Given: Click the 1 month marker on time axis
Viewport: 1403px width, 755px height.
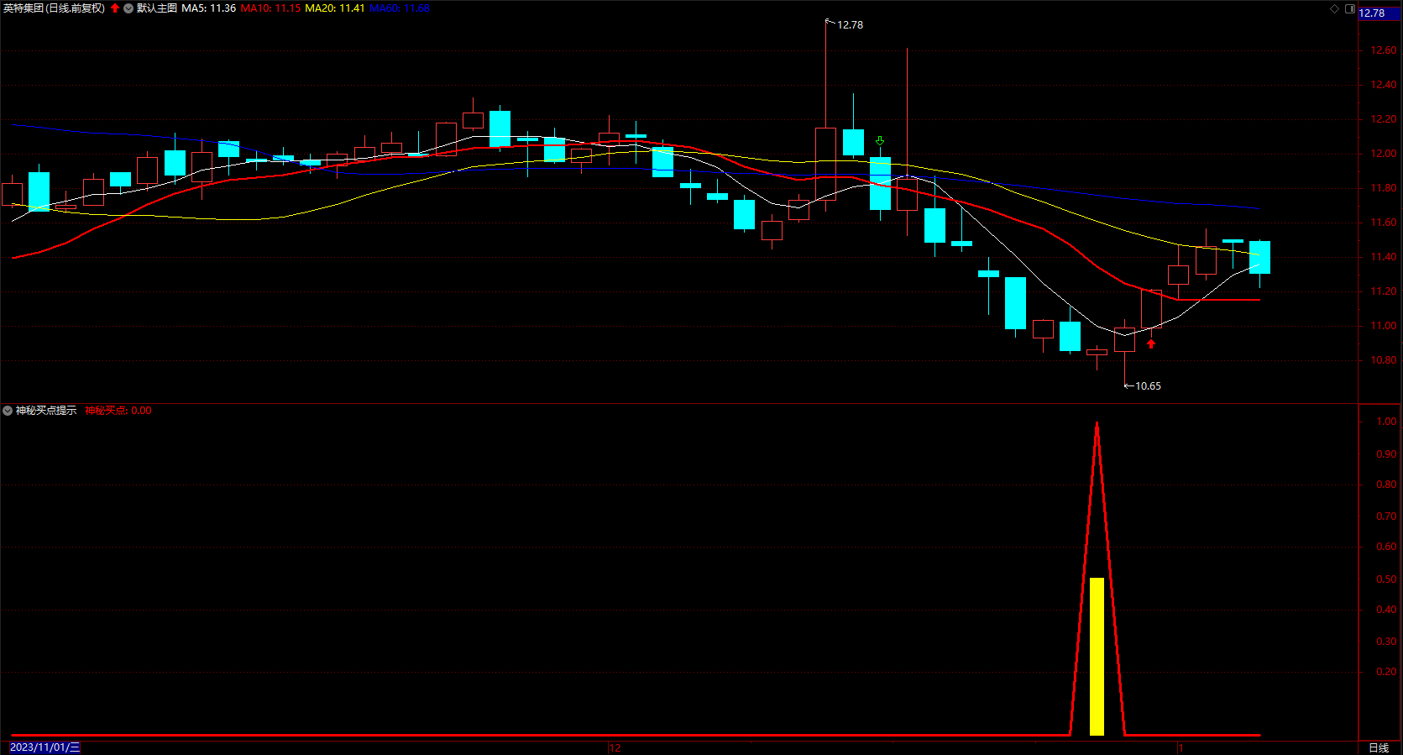Looking at the screenshot, I should click(x=1181, y=747).
